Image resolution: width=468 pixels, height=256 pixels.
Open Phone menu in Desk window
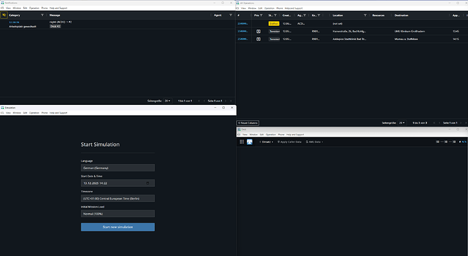click(x=281, y=135)
